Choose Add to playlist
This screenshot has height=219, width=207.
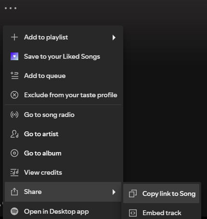point(63,37)
